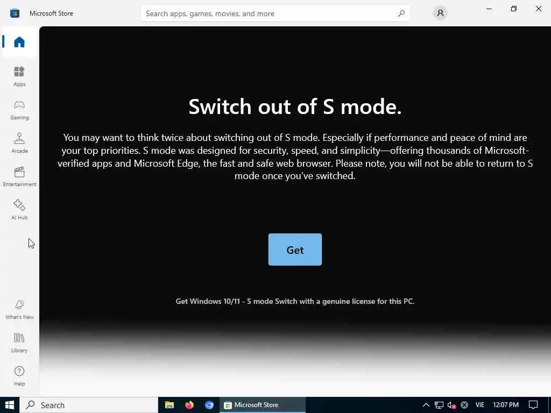Open the Windows Start menu

coord(10,405)
